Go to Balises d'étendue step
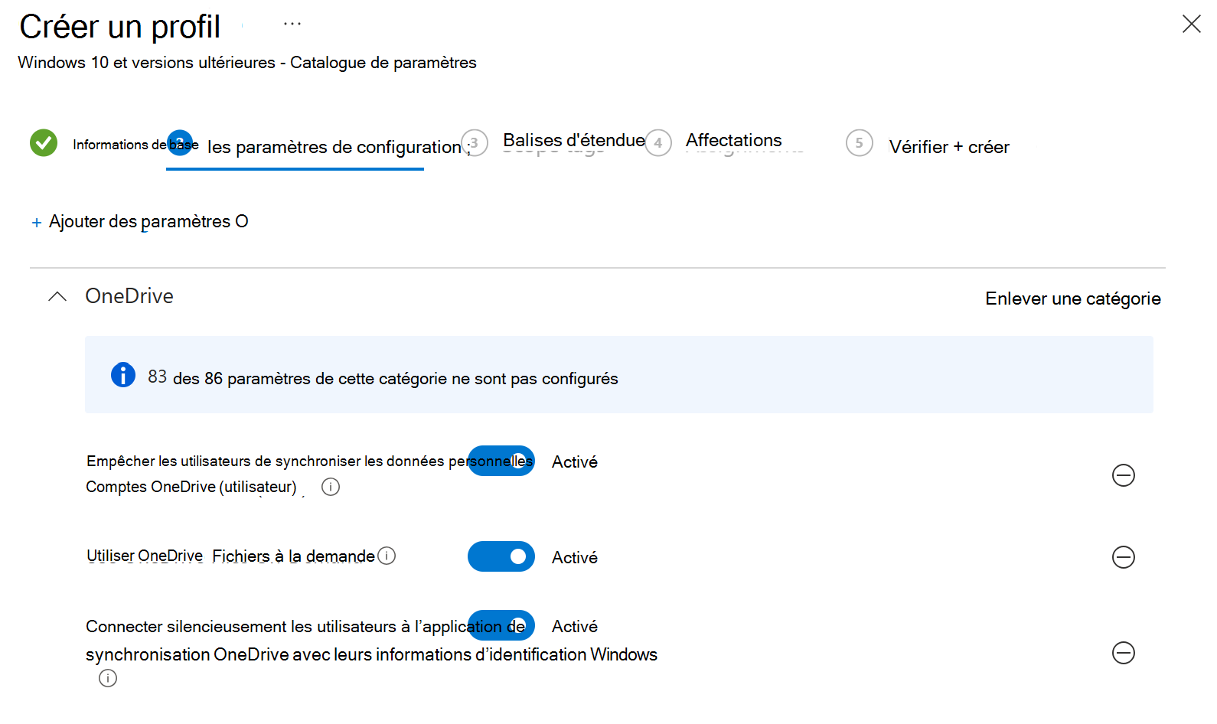The image size is (1217, 724). [x=574, y=140]
